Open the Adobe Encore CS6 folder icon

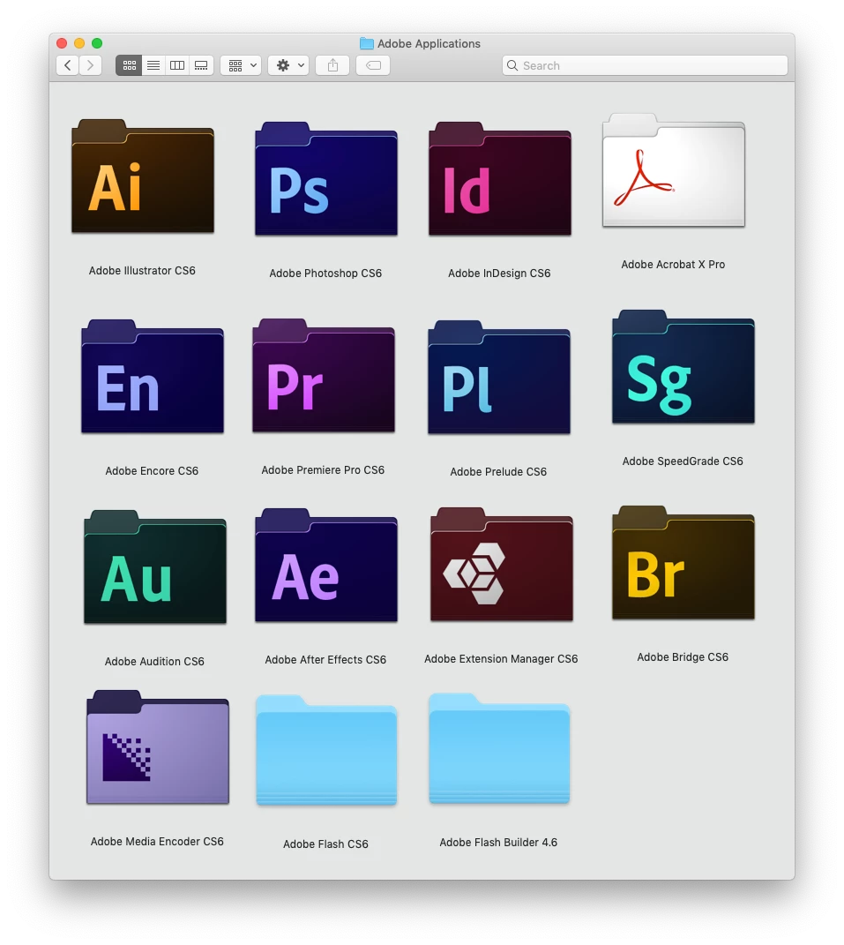(x=153, y=377)
